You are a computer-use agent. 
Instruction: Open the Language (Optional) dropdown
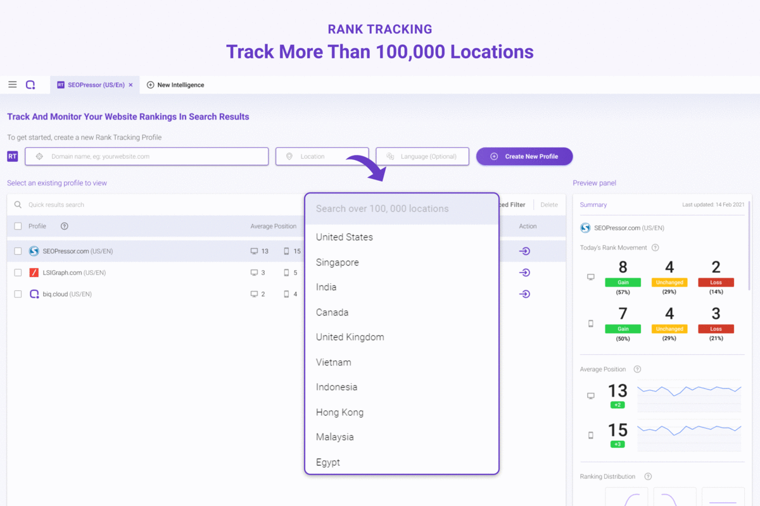(422, 156)
